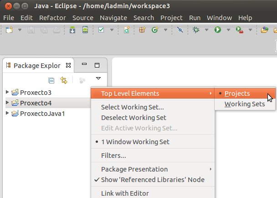The width and height of the screenshot is (277, 198).
Task: Open the Edit menu
Action: (x=26, y=18)
